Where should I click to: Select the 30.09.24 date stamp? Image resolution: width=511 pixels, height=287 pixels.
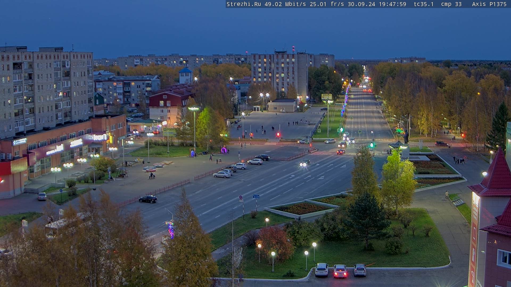tap(361, 4)
